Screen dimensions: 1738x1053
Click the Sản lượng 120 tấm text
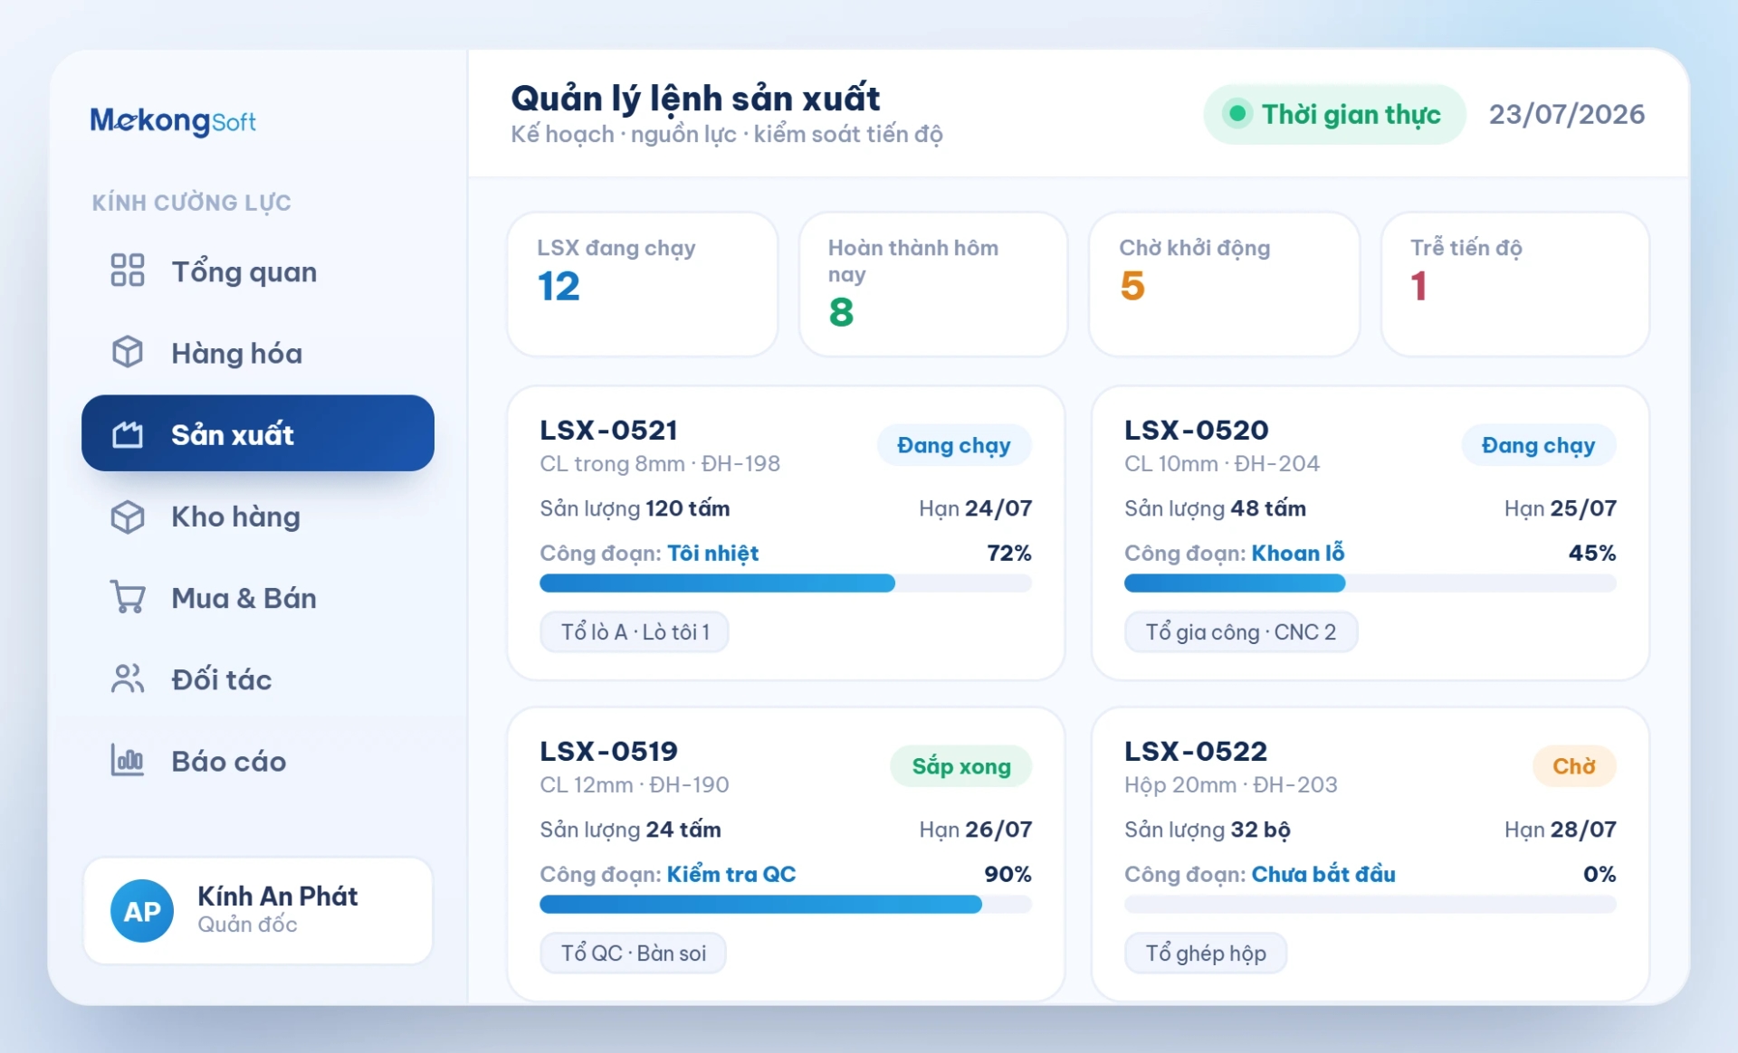tap(635, 508)
